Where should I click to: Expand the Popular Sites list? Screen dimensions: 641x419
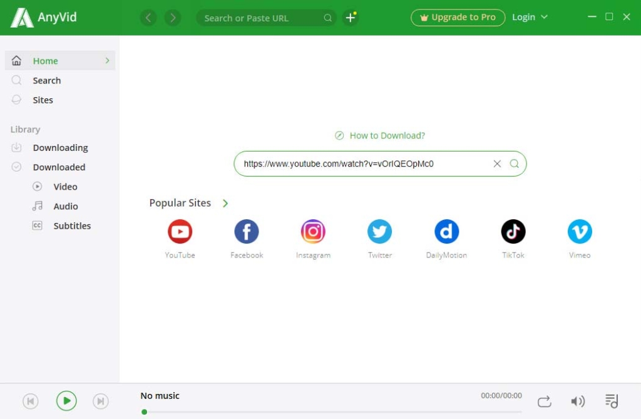pyautogui.click(x=225, y=203)
